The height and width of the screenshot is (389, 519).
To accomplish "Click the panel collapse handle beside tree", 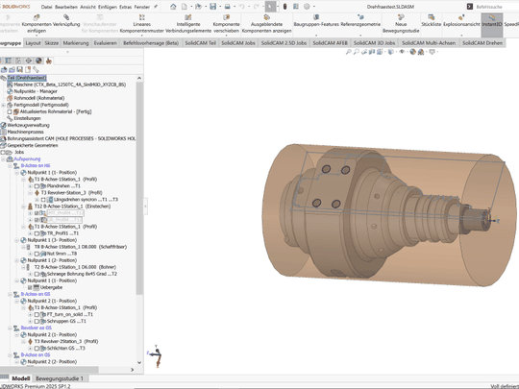I will pyautogui.click(x=146, y=207).
